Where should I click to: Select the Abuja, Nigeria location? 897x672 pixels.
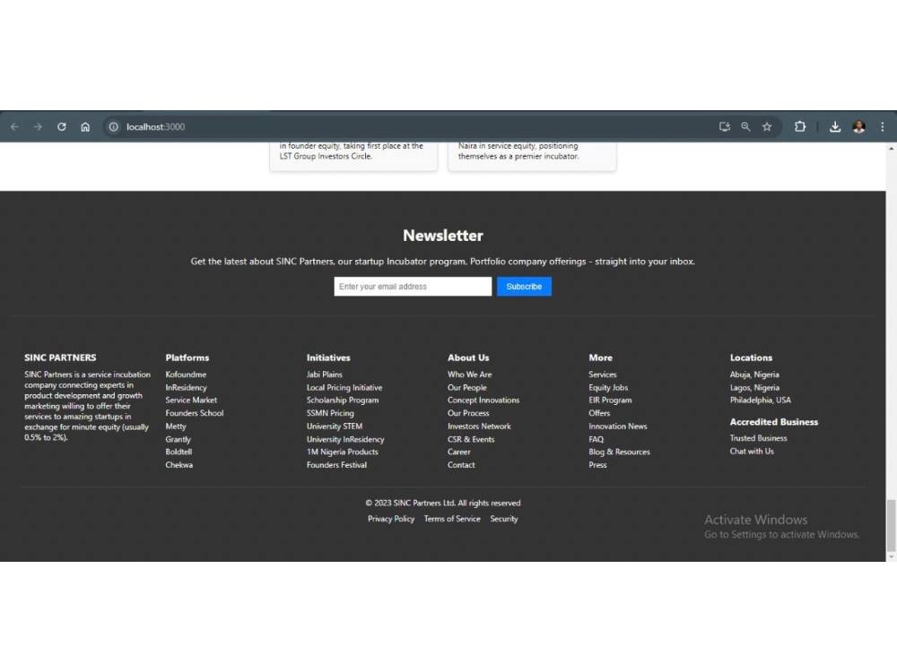tap(754, 375)
